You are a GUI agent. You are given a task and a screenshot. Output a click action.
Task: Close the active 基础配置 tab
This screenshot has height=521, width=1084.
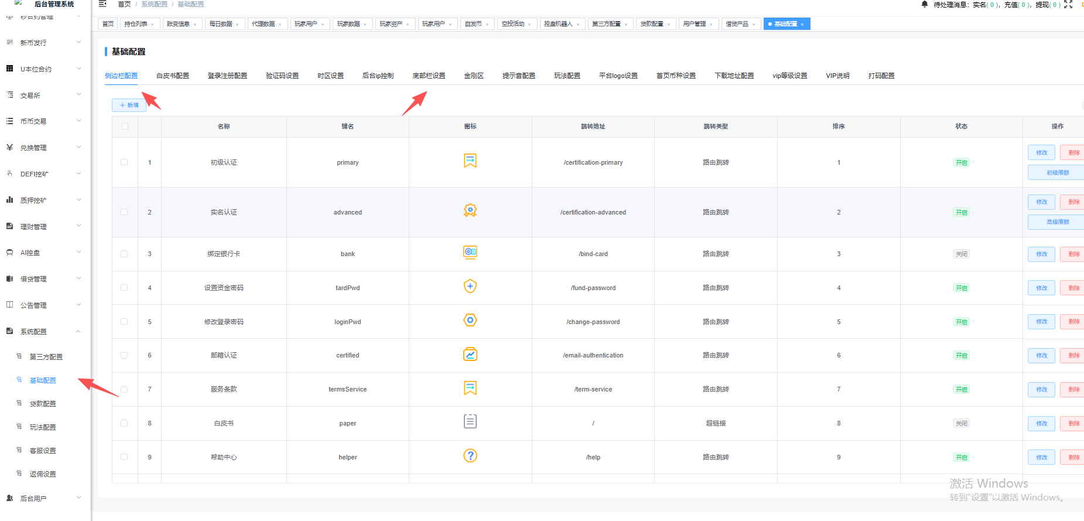coord(802,24)
